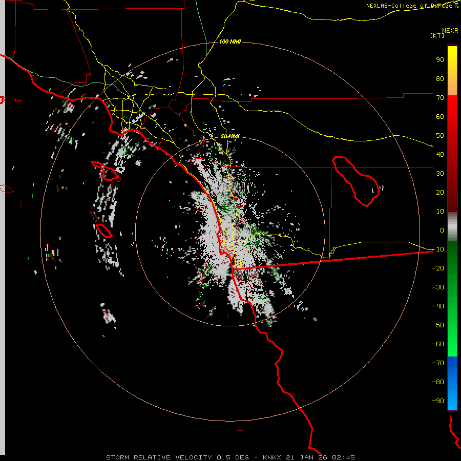This screenshot has width=461, height=461.
Task: Click the -50 value on velocity scale
Action: 438,325
